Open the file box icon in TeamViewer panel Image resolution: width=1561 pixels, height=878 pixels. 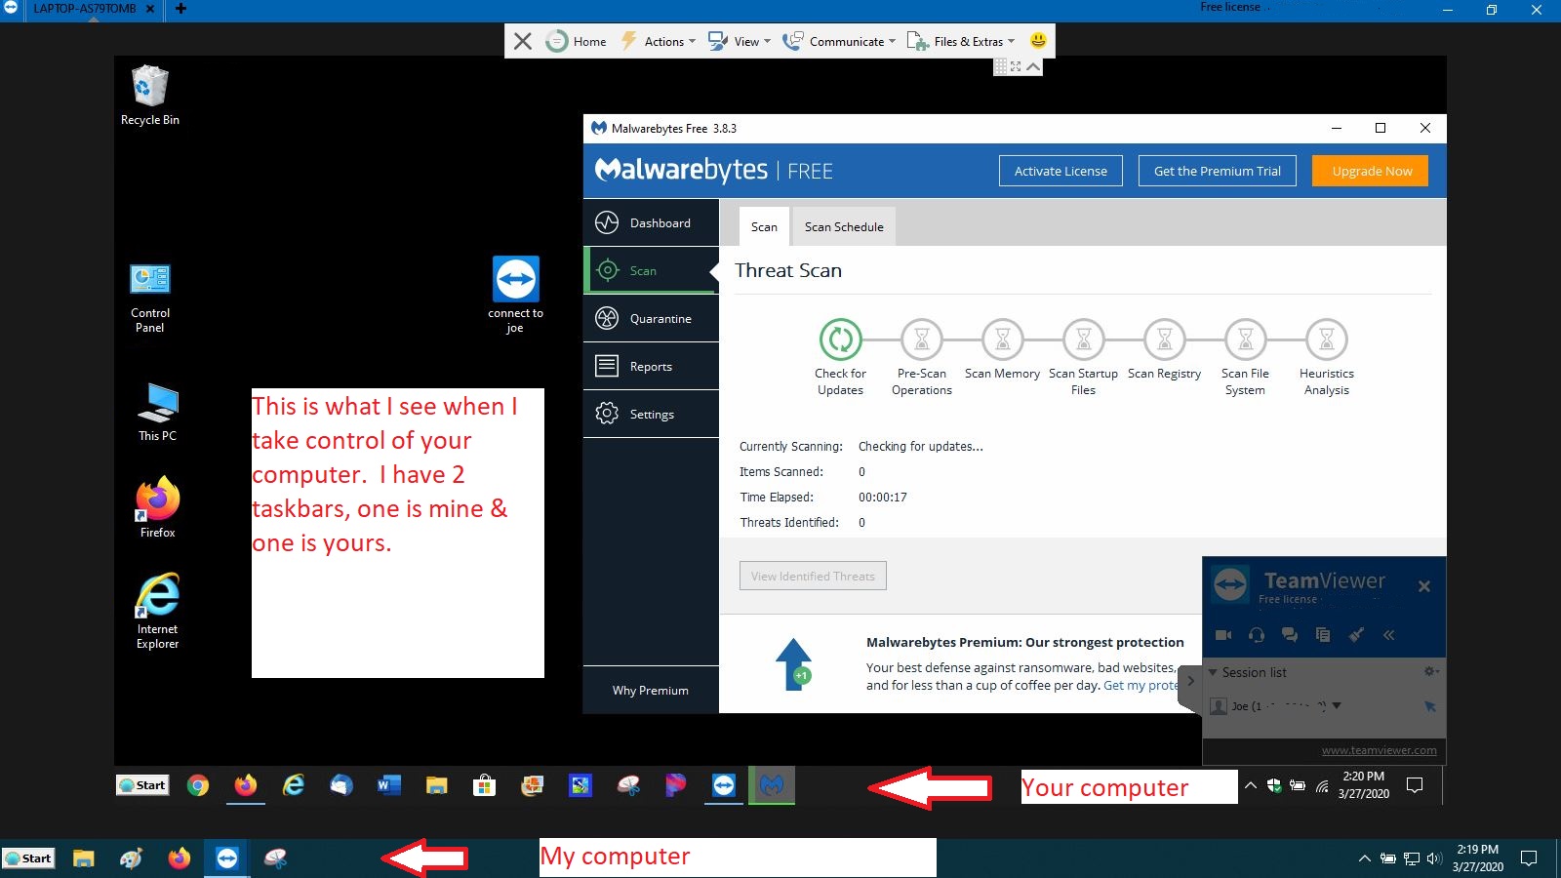point(1323,635)
